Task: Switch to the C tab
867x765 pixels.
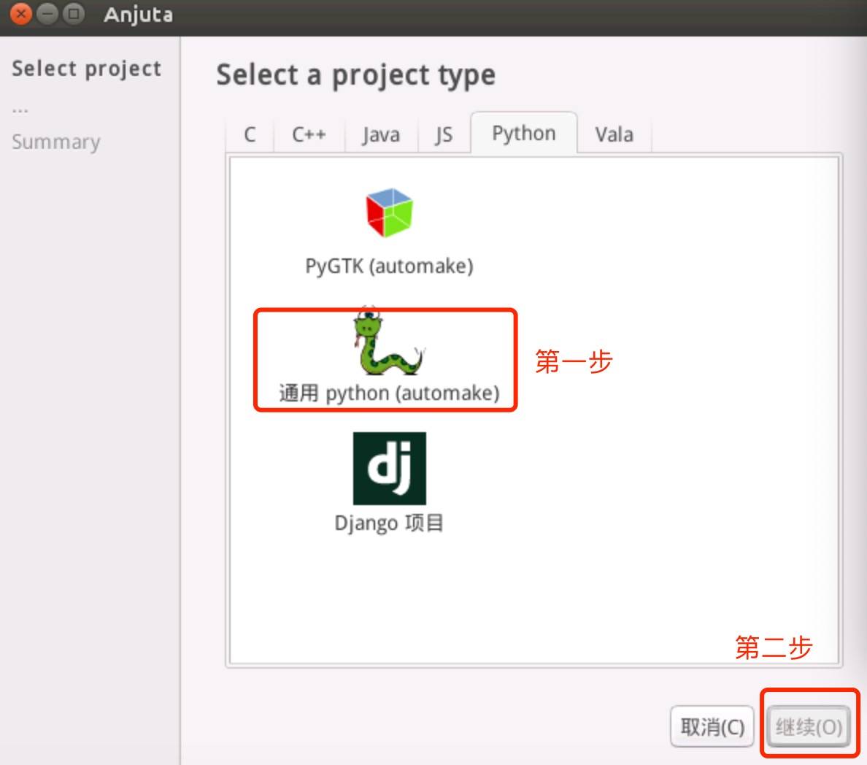Action: [x=250, y=134]
